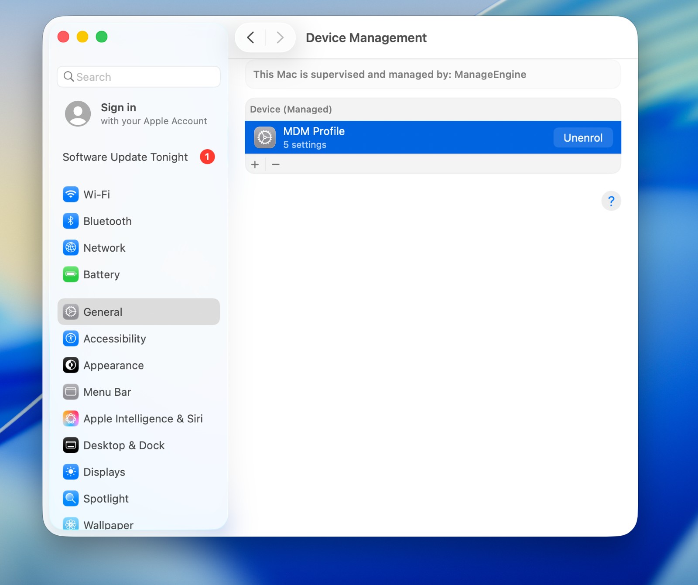Click the Search field
Screen dimensions: 698x585
click(x=139, y=77)
